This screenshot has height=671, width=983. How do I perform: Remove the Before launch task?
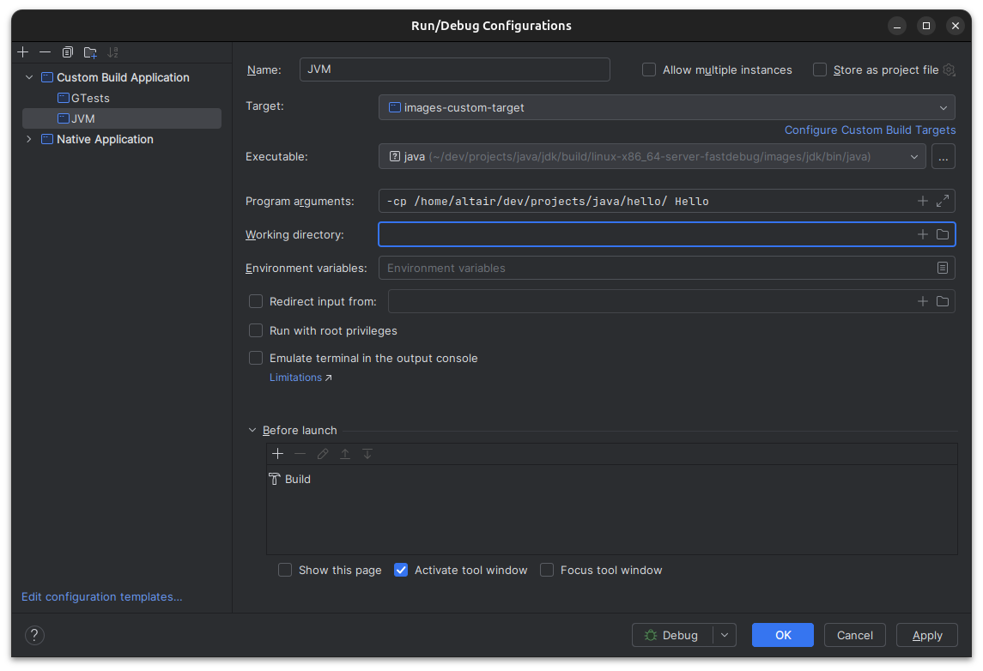300,454
